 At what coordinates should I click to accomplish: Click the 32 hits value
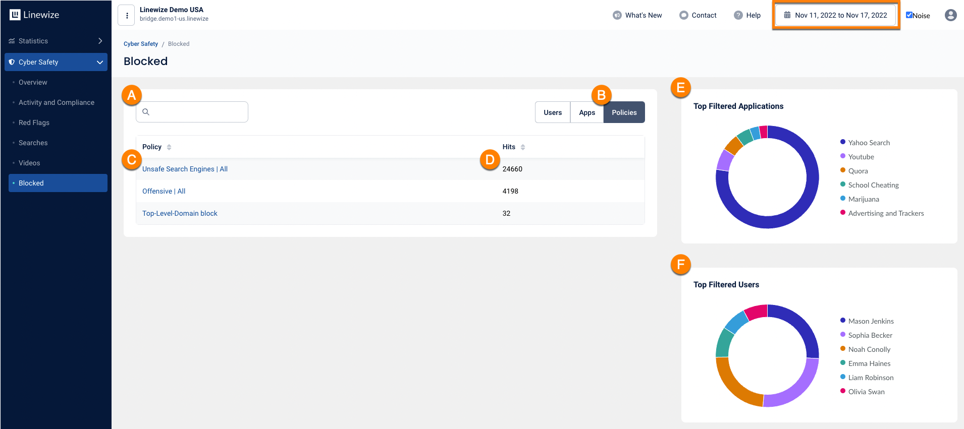tap(506, 213)
